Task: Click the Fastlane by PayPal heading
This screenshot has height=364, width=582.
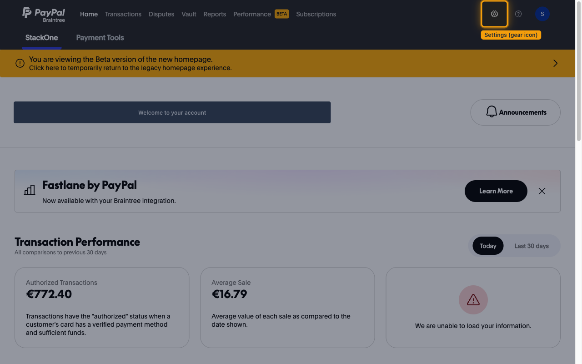Action: tap(90, 185)
